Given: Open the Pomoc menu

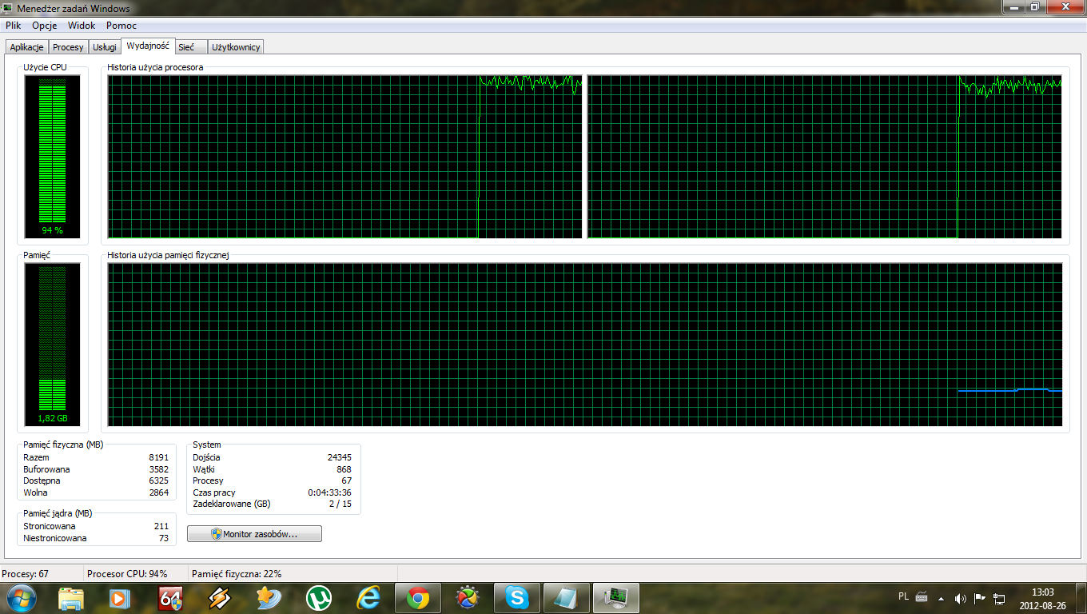Looking at the screenshot, I should pos(121,26).
